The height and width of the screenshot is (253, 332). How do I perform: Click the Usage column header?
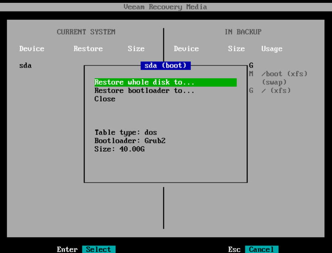(x=272, y=49)
